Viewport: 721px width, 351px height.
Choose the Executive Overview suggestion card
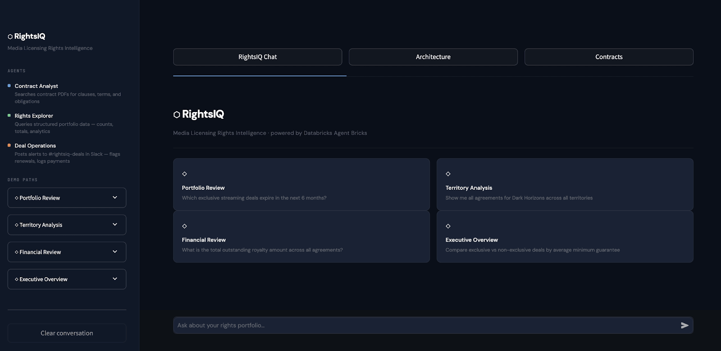pyautogui.click(x=565, y=237)
